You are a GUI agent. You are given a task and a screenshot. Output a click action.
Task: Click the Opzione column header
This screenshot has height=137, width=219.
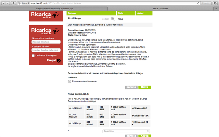(91, 13)
